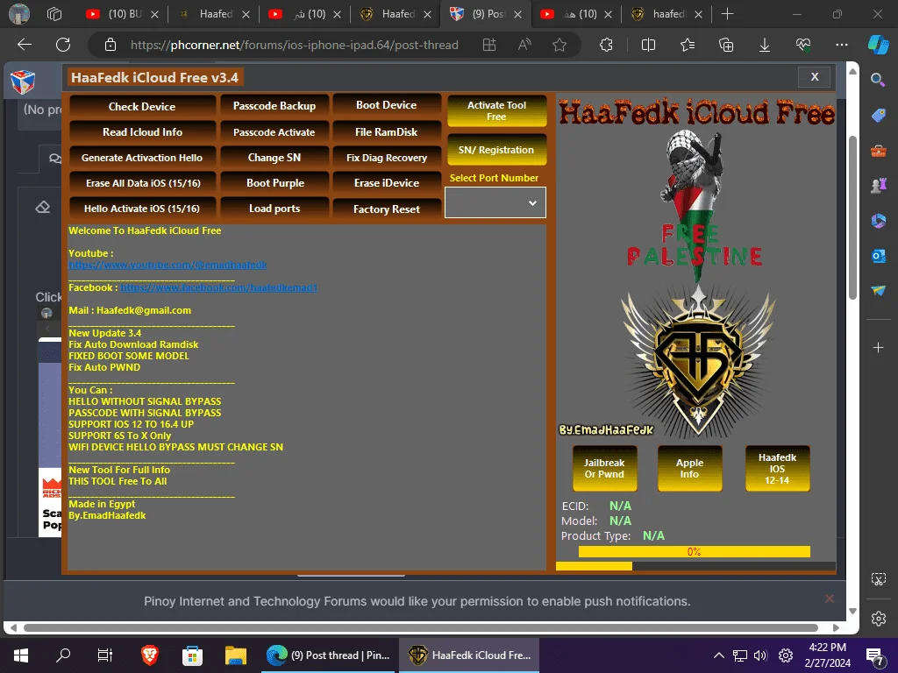Viewport: 898px width, 673px height.
Task: Open the Apple Info button
Action: click(689, 469)
